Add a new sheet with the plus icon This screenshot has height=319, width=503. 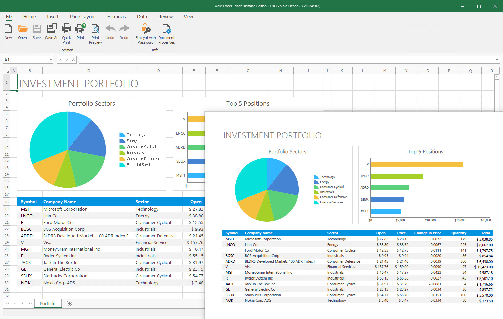point(69,303)
